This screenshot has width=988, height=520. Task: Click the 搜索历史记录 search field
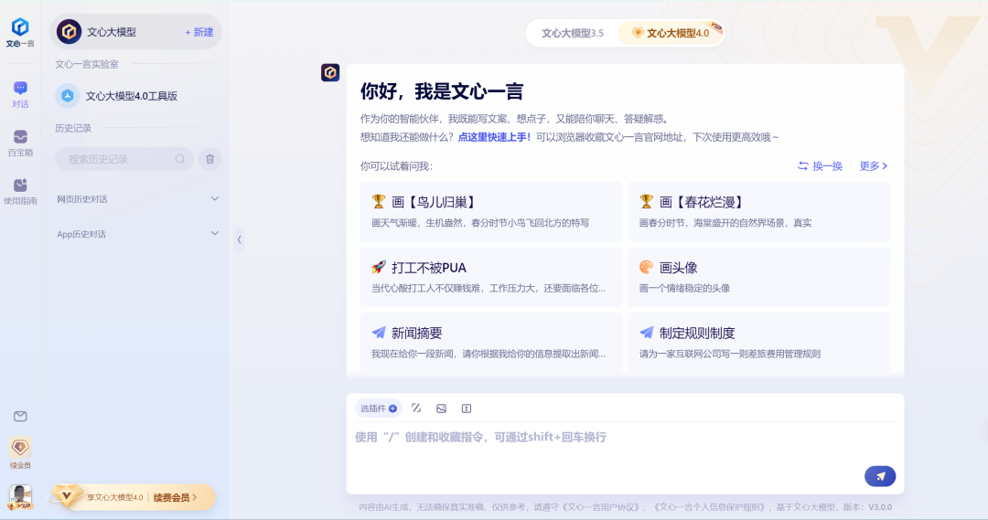point(124,159)
